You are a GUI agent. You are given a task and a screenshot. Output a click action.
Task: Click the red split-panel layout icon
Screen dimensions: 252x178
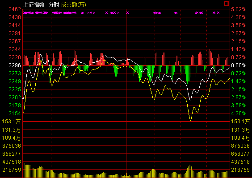(x=227, y=4)
